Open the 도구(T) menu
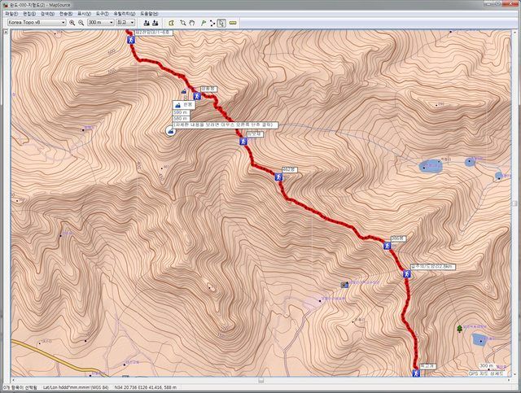This screenshot has height=393, width=521. click(102, 14)
